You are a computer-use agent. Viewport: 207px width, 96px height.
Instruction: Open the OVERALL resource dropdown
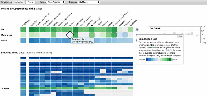(89, 2)
